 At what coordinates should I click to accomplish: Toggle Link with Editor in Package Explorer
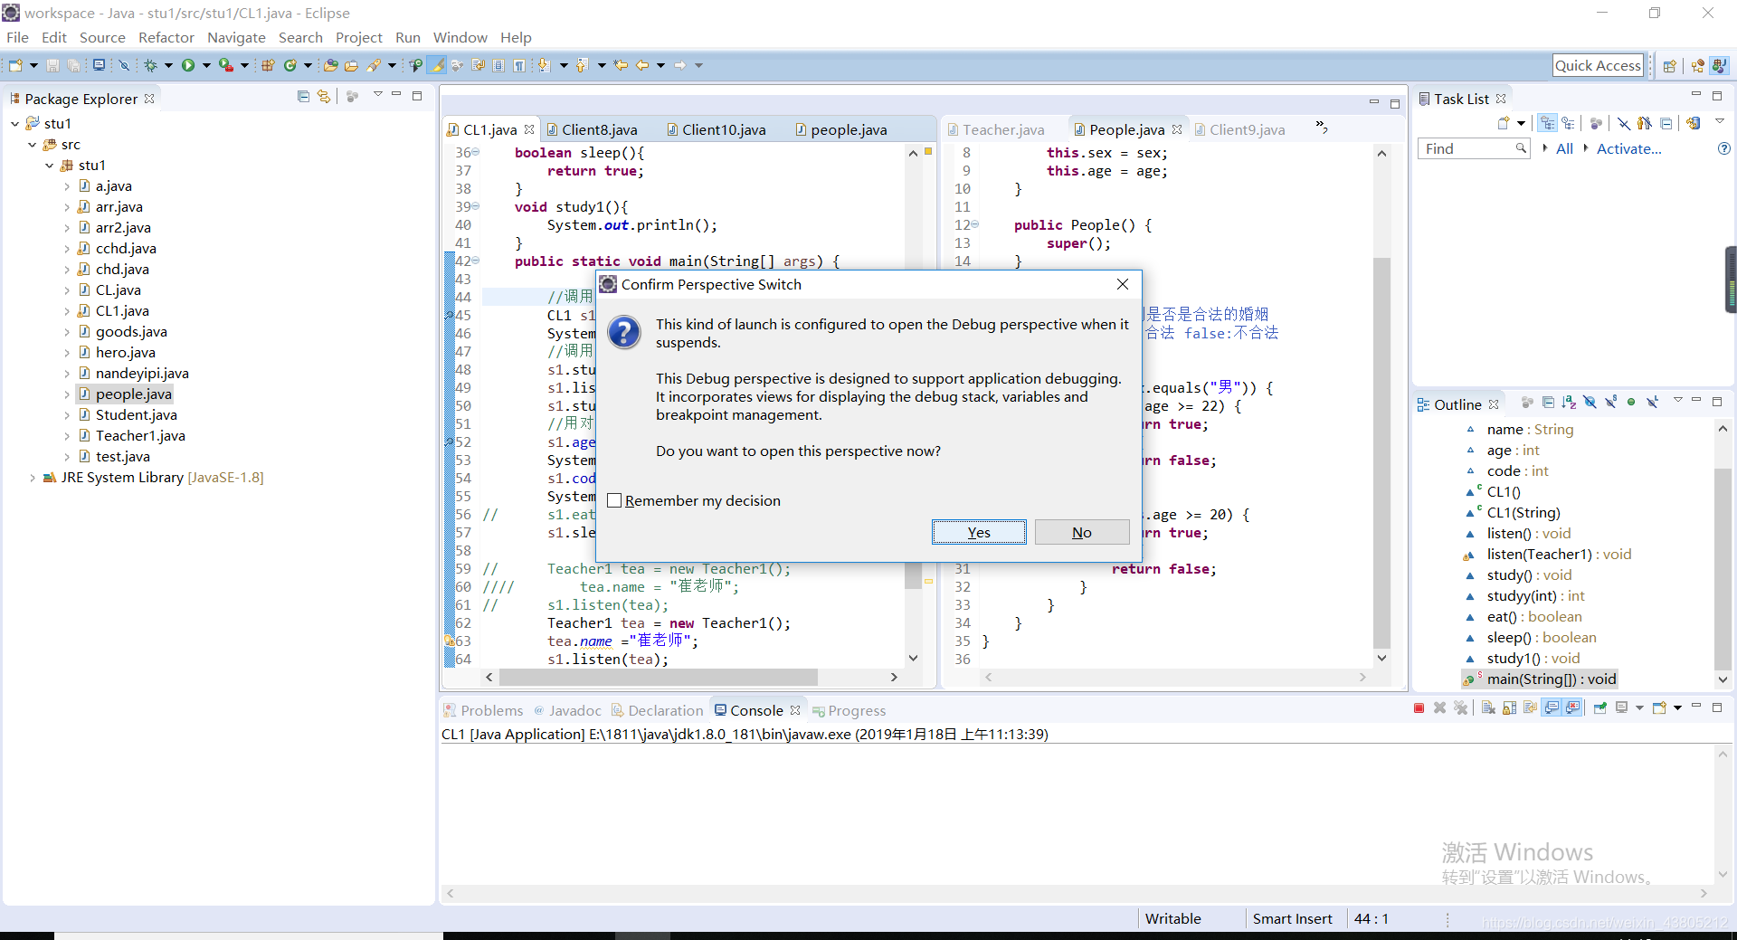tap(324, 96)
